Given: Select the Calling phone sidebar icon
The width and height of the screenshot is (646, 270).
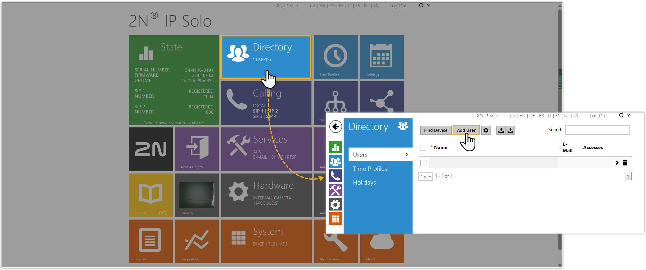Looking at the screenshot, I should click(x=335, y=176).
